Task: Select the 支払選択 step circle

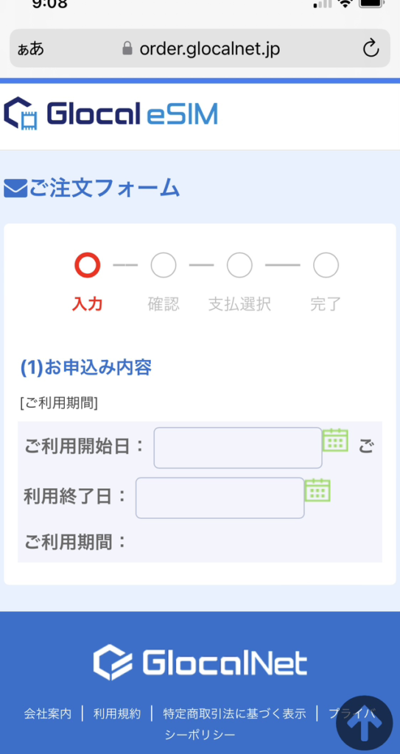Action: coord(239,265)
